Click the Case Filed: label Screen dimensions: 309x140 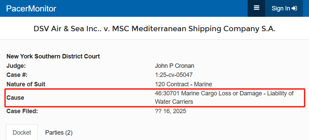[22, 111]
